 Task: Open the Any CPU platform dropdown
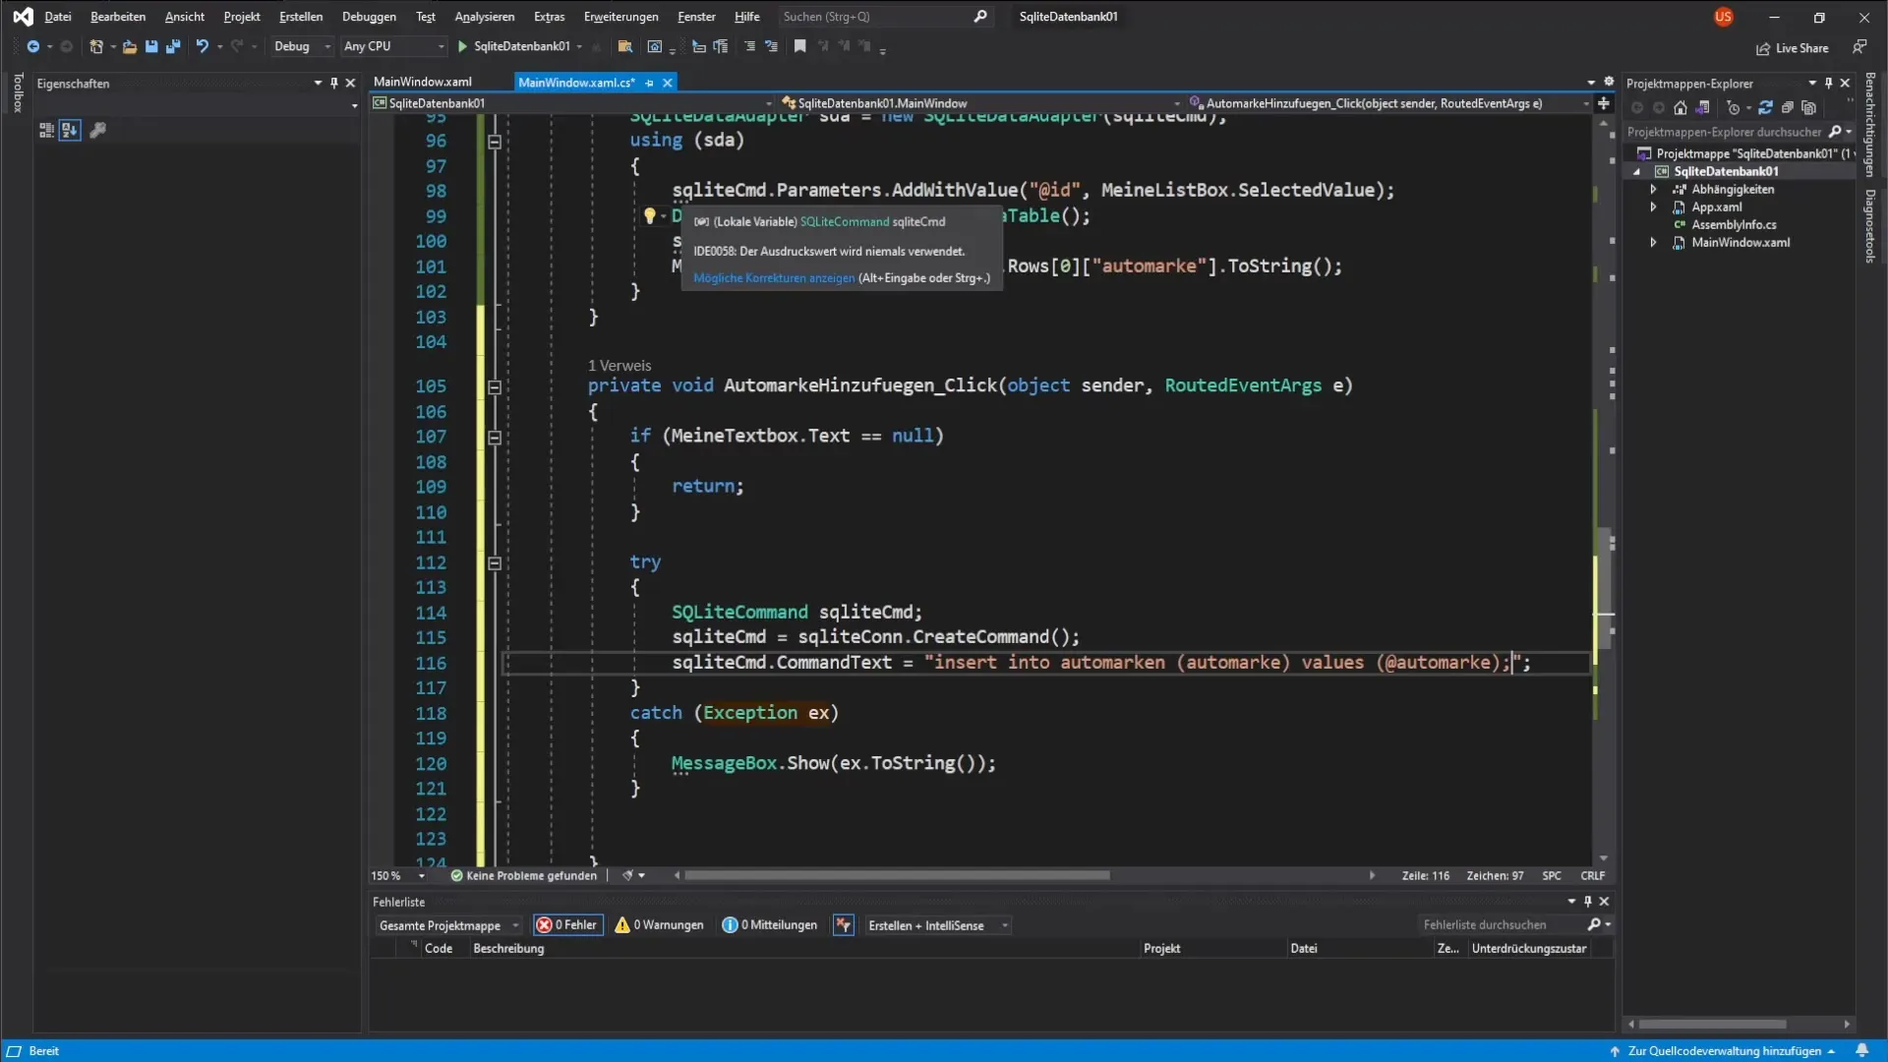[393, 46]
